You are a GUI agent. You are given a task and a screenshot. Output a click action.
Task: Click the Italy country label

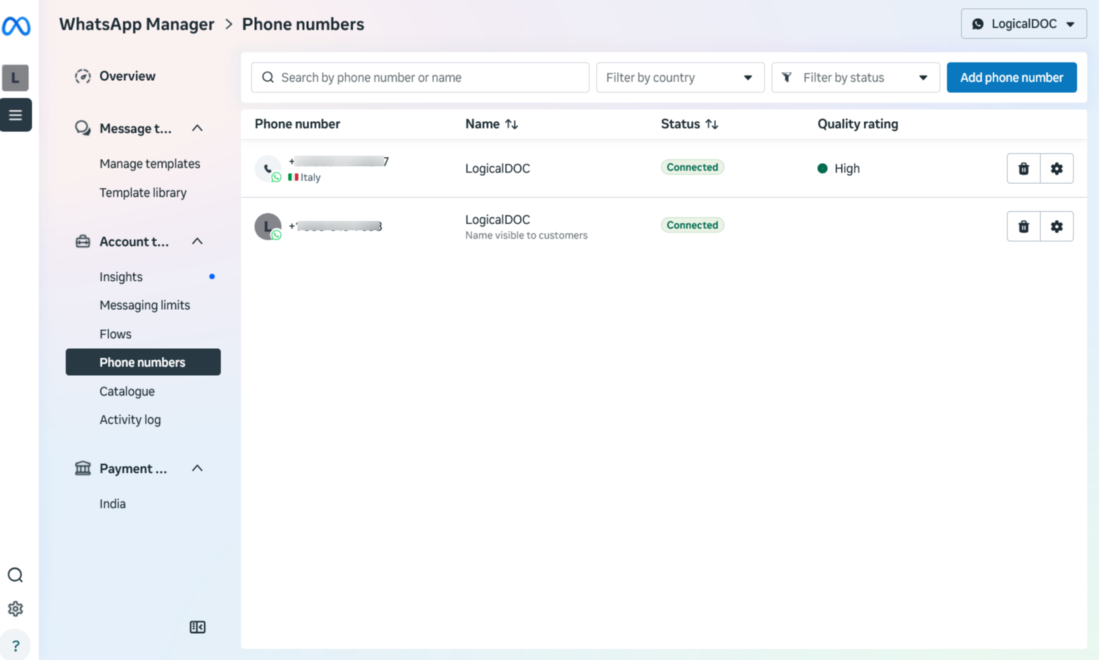point(311,177)
